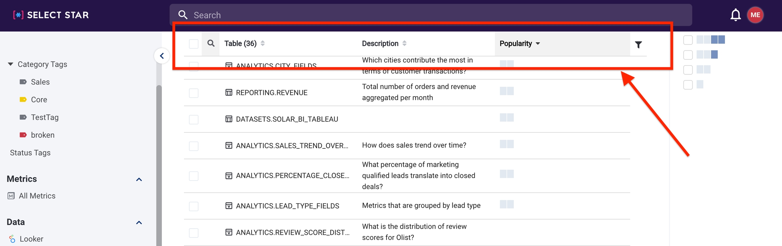Click the red broken tag icon
The image size is (782, 246).
tap(23, 135)
